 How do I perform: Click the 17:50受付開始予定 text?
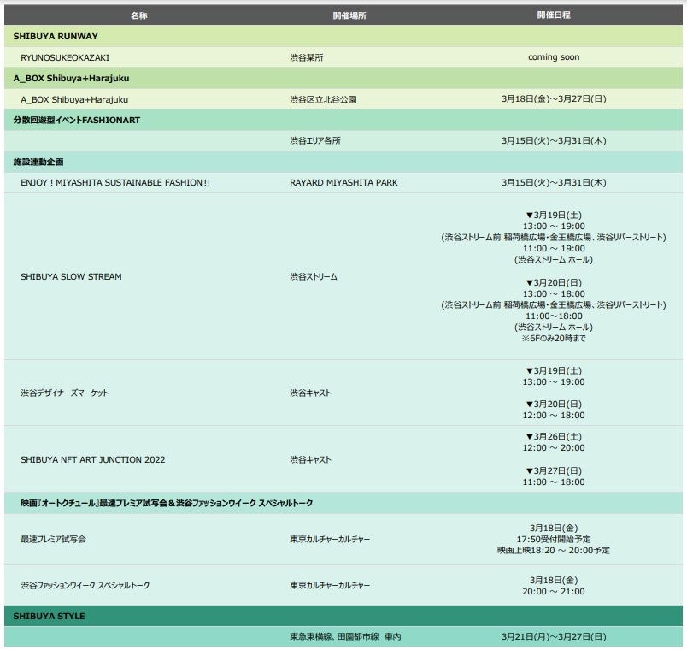[554, 540]
